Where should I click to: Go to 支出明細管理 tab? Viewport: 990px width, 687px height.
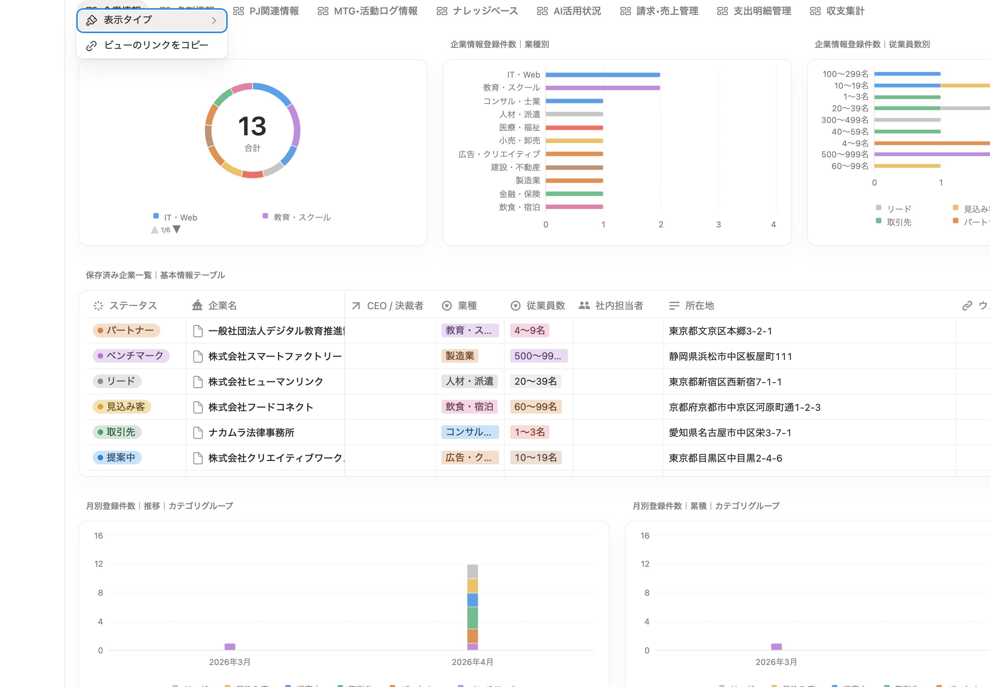754,11
